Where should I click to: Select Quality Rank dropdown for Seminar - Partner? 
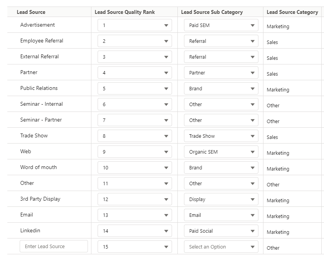coord(135,120)
